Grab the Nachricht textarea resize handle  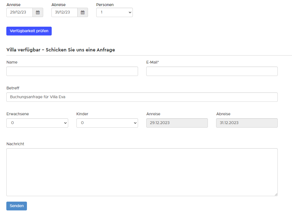(276, 194)
